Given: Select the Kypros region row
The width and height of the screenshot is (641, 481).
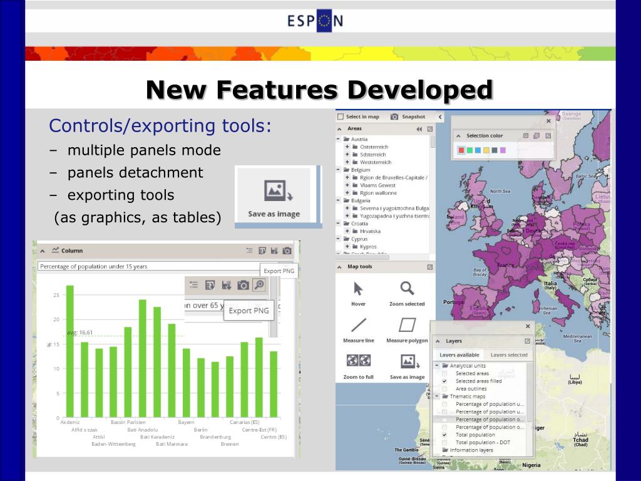Looking at the screenshot, I should click(x=368, y=247).
